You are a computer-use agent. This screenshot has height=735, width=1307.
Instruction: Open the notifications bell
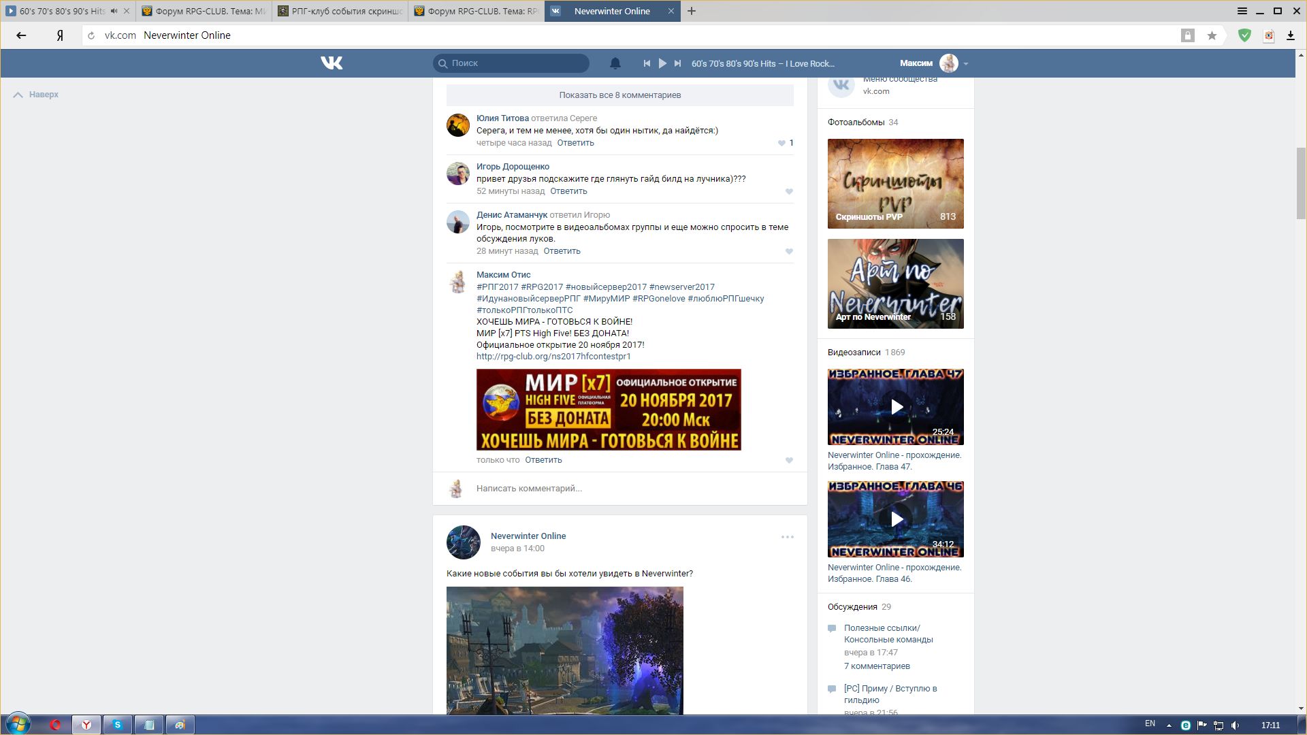click(615, 63)
